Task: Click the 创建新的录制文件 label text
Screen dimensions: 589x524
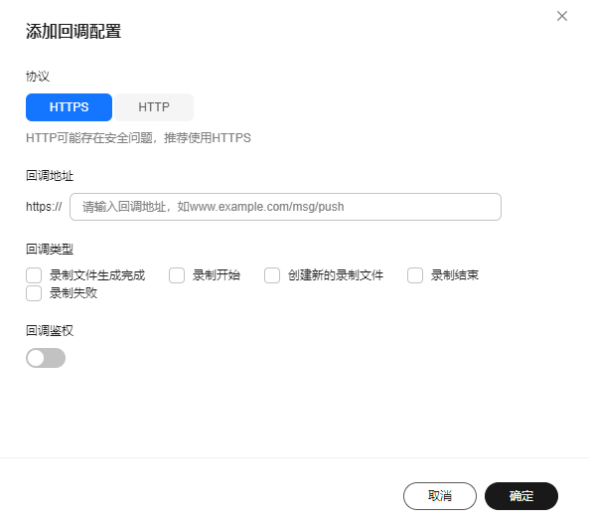Action: (x=336, y=275)
